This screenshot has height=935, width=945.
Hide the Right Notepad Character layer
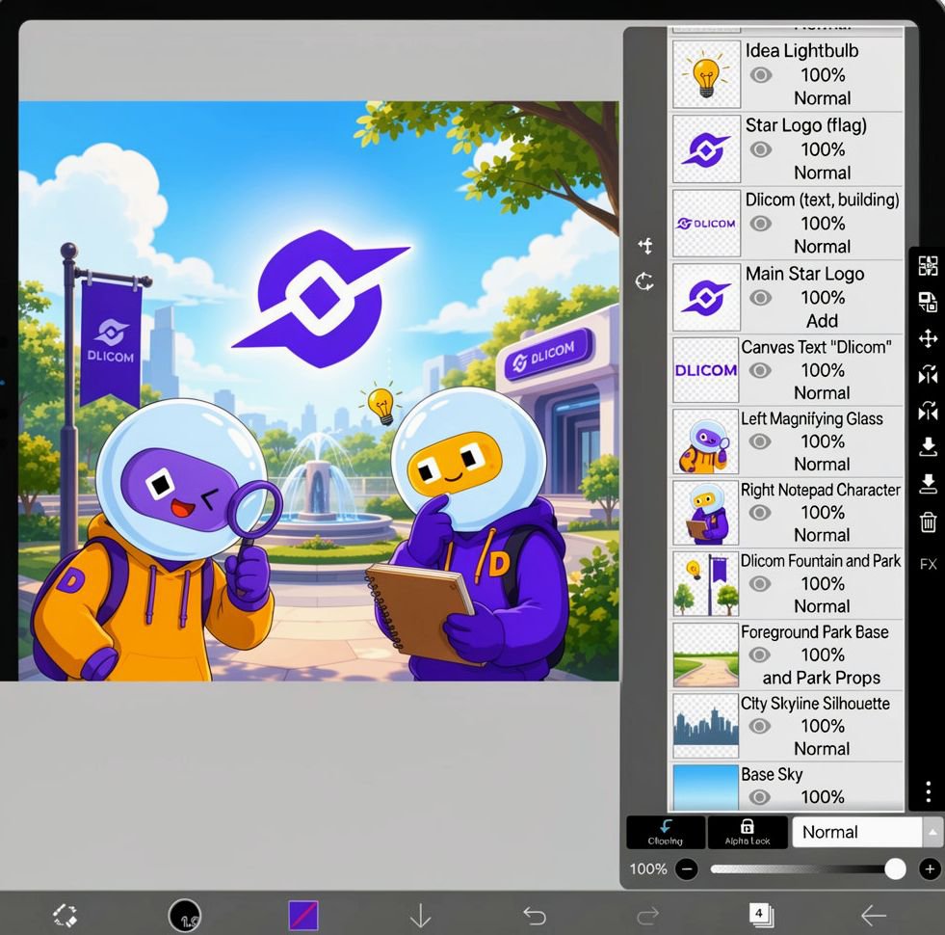(760, 512)
